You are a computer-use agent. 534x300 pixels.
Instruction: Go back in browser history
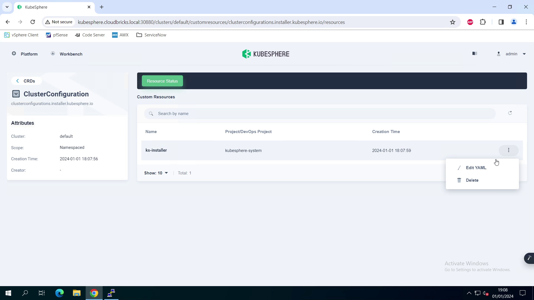point(8,22)
